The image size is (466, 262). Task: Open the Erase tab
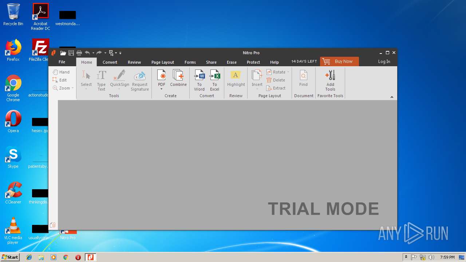tap(232, 62)
